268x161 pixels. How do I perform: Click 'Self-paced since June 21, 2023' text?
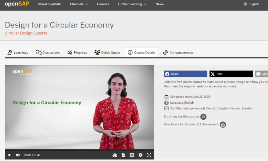tap(190, 97)
